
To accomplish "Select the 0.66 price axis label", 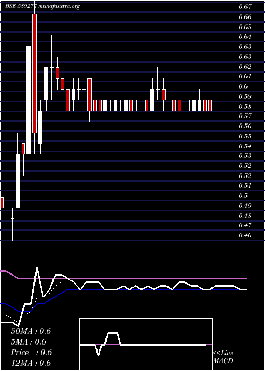I will click(x=245, y=17).
